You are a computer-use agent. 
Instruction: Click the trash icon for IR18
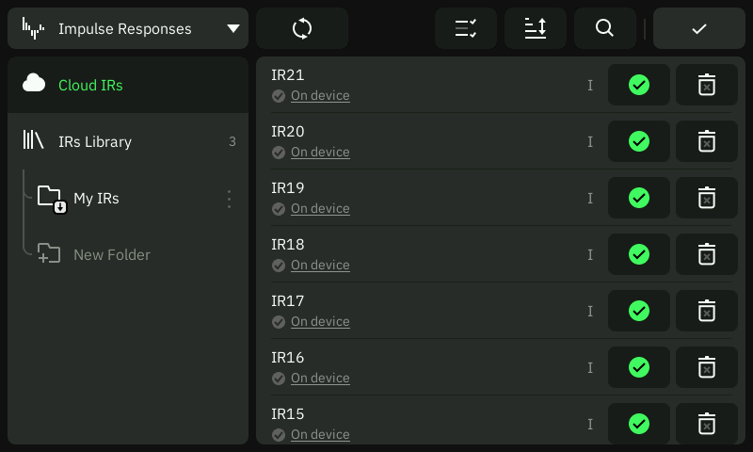click(x=706, y=255)
